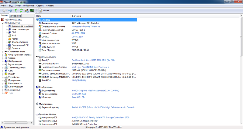Open the Отчёт menu in menu bar

click(18, 6)
